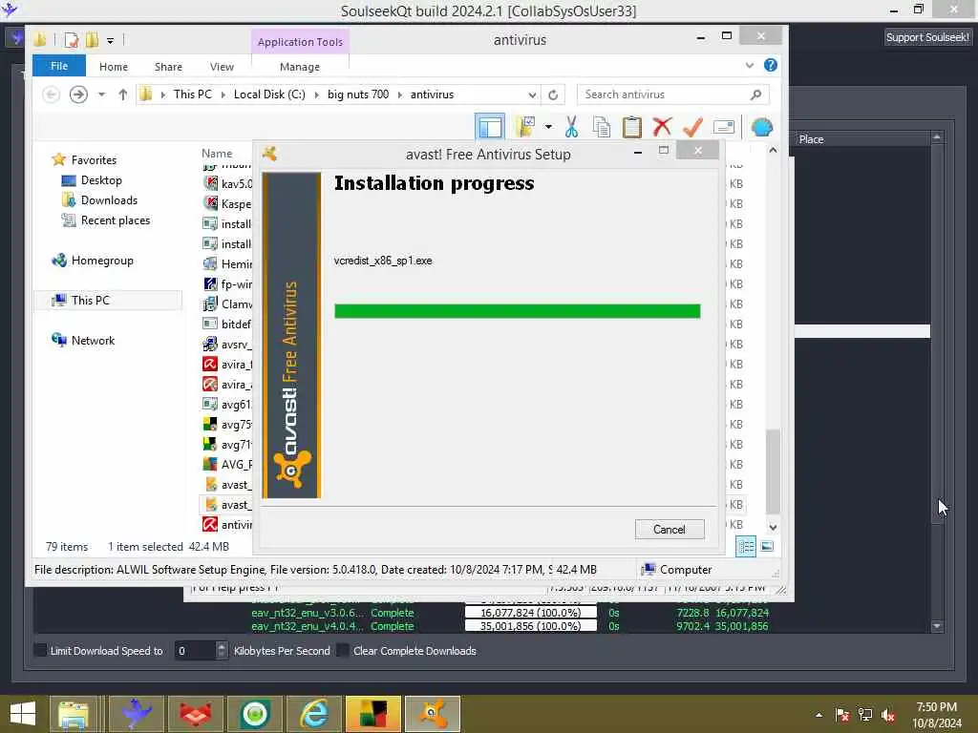Open Internet Explorer from taskbar
Image resolution: width=978 pixels, height=733 pixels.
coord(313,714)
